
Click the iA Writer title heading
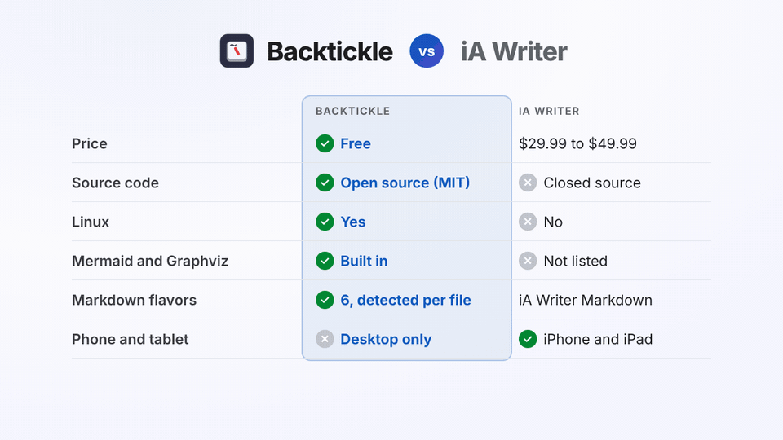514,51
